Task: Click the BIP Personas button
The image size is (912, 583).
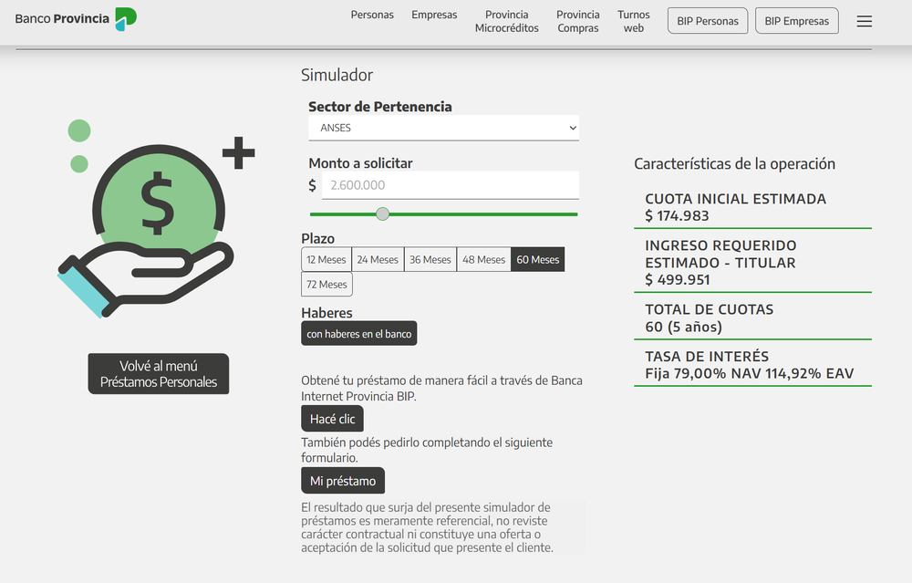Action: 708,21
